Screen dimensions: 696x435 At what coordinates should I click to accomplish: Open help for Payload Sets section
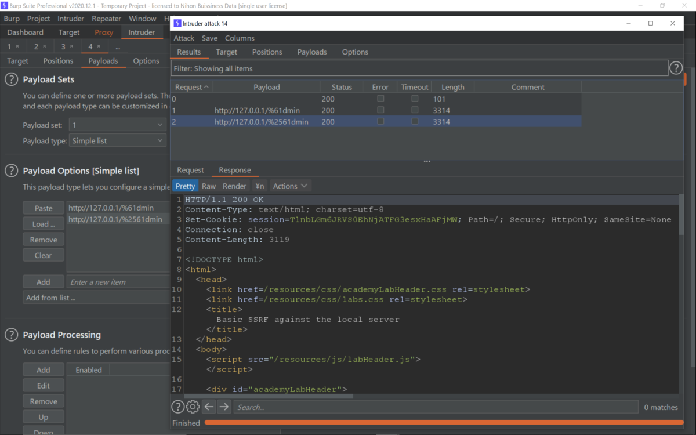[x=12, y=79]
